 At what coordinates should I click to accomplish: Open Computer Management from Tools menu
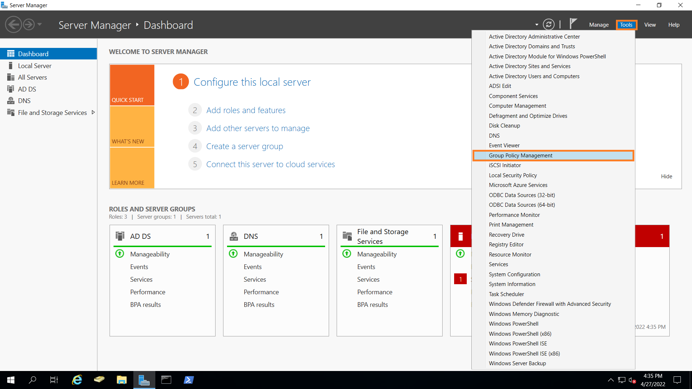pos(517,106)
